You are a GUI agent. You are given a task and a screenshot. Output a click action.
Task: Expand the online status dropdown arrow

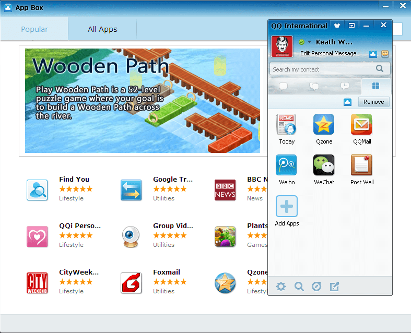point(309,42)
